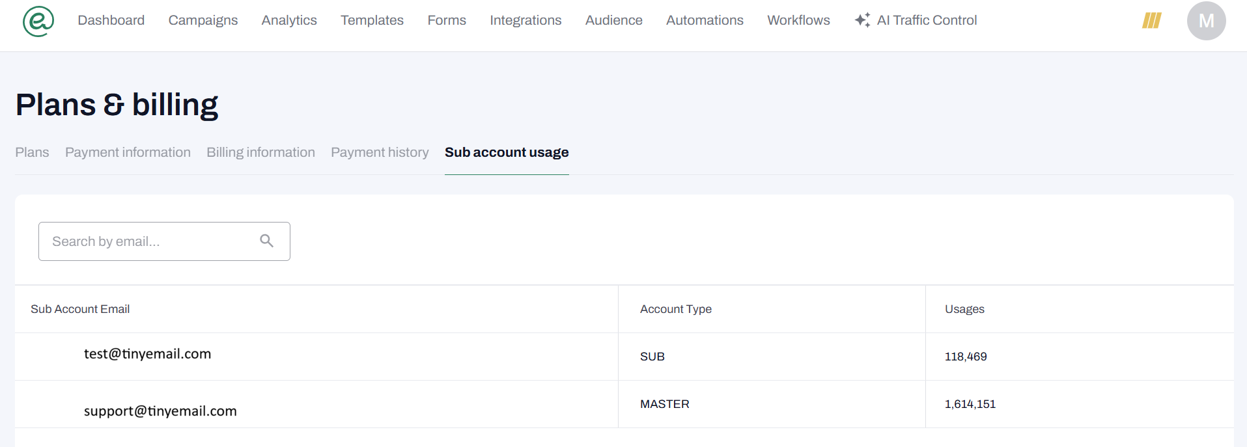Switch to the Payment information tab
This screenshot has height=447, width=1247.
128,152
